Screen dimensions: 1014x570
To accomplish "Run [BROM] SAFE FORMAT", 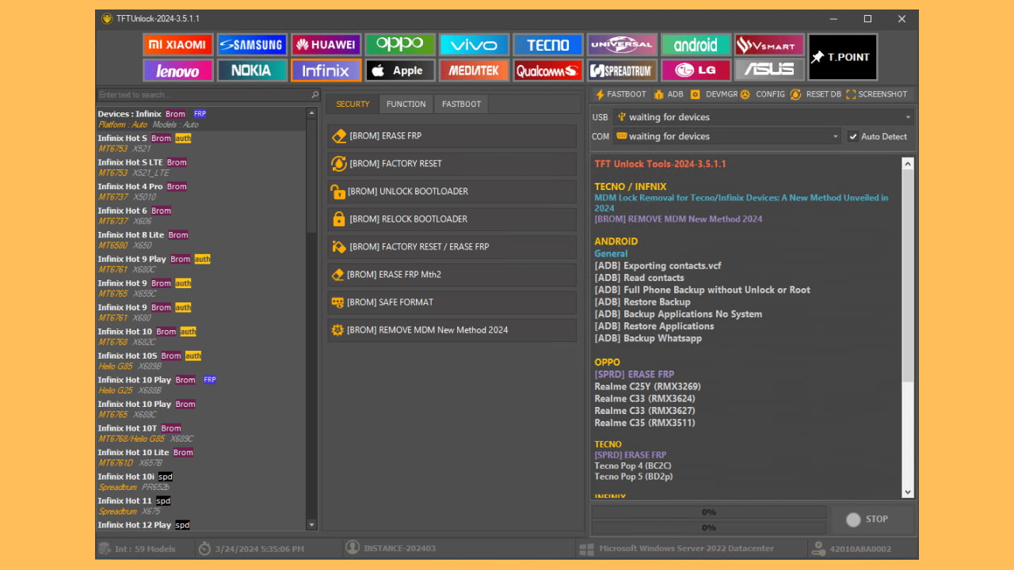I will [452, 302].
